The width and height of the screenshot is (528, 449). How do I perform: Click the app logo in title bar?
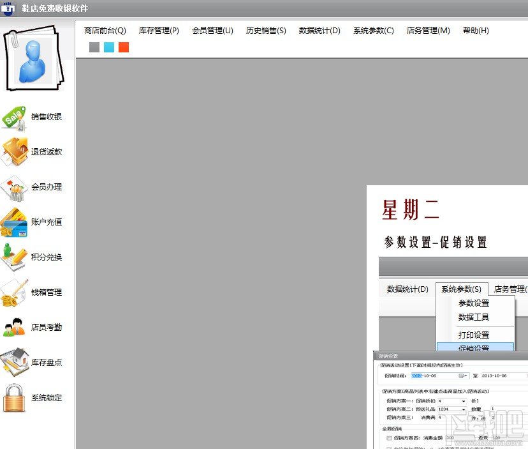coord(8,8)
